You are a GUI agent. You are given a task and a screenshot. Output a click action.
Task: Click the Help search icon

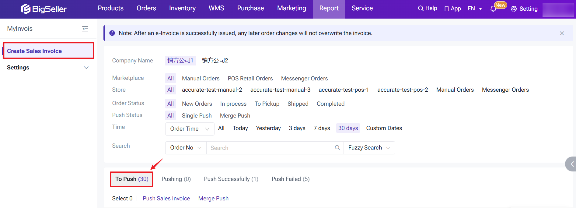tap(421, 9)
